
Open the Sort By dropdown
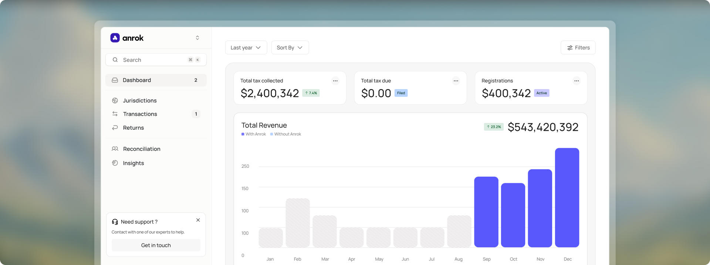tap(290, 48)
